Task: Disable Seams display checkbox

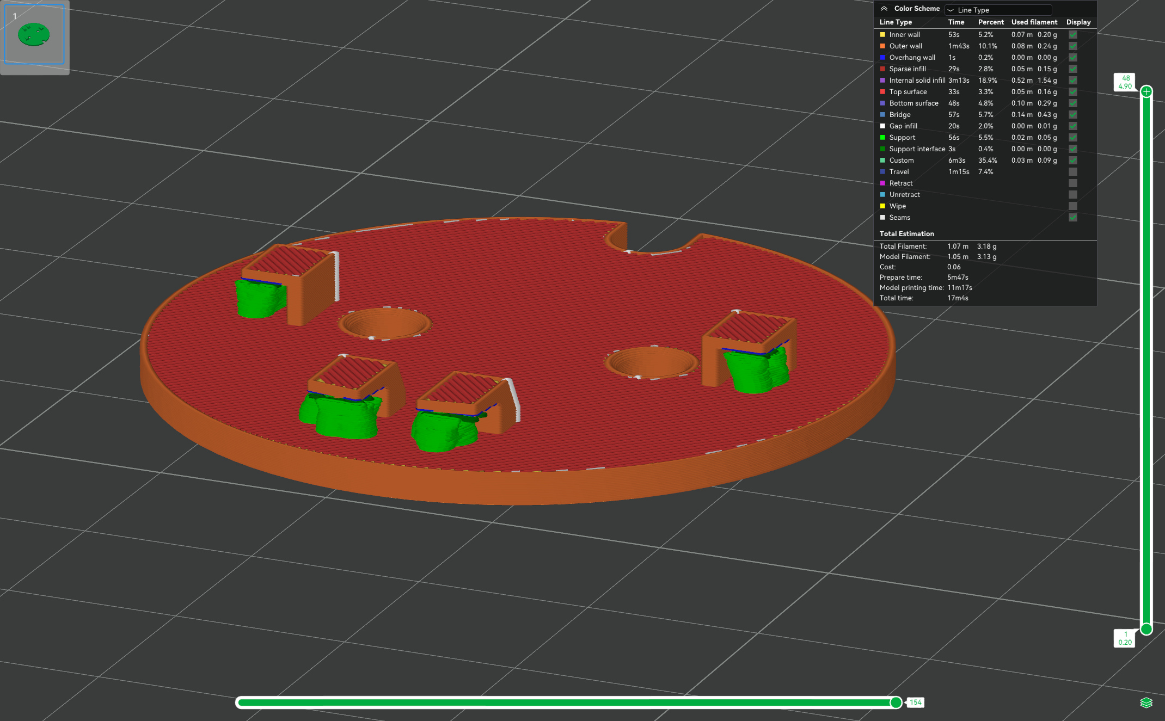Action: click(1072, 218)
